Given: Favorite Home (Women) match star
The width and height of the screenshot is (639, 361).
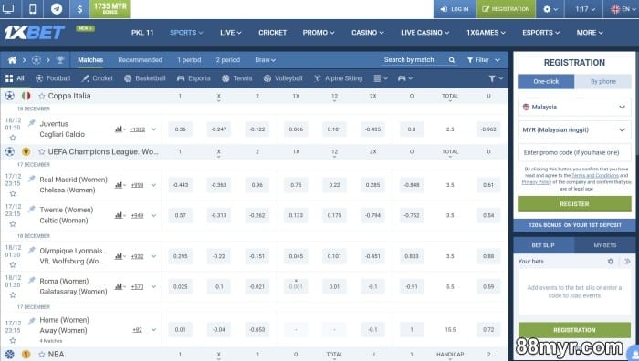Looking at the screenshot, I should (13, 340).
